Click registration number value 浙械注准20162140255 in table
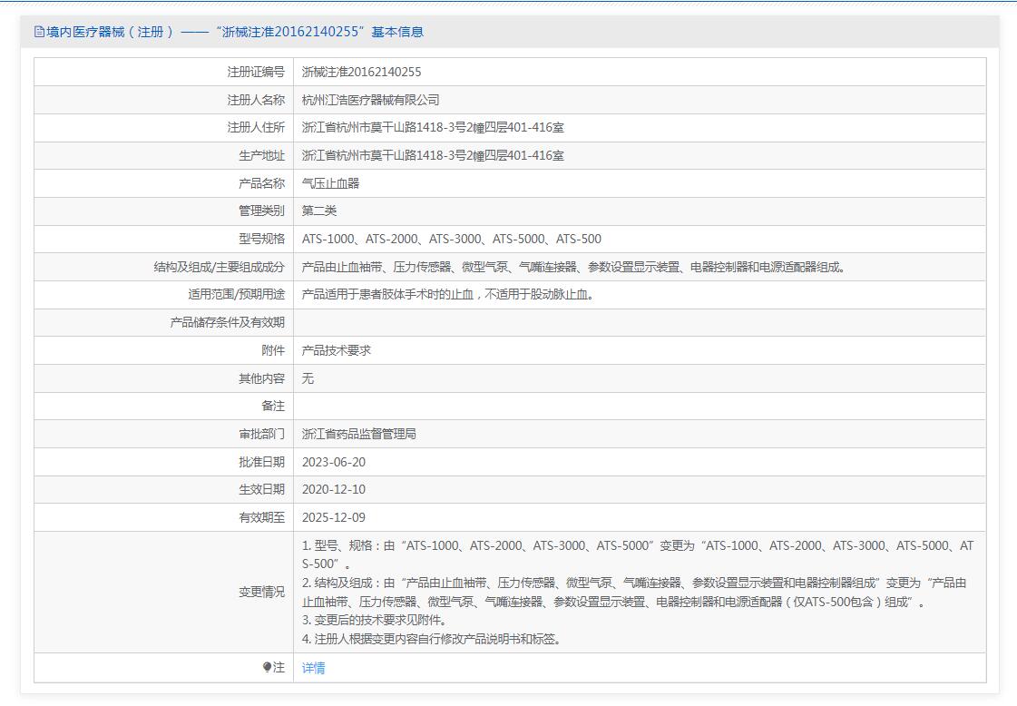This screenshot has width=1017, height=706. point(361,72)
